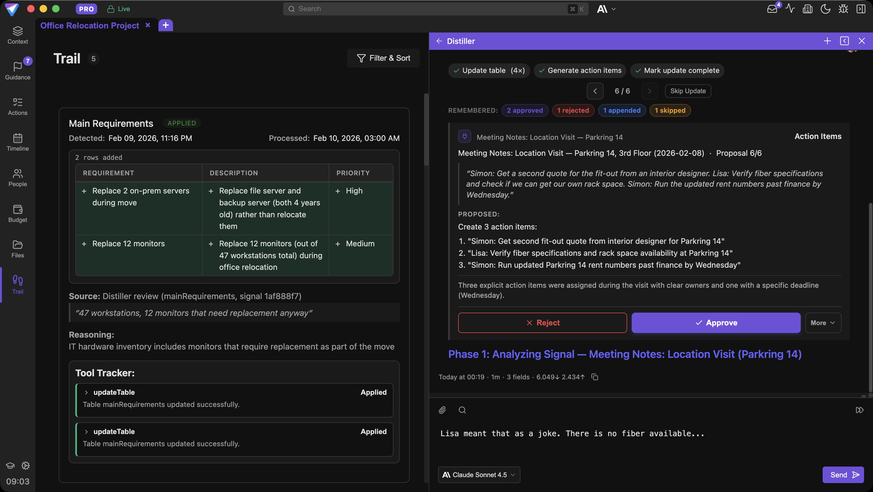Switch to the Office Relocation Project tab

[x=89, y=25]
